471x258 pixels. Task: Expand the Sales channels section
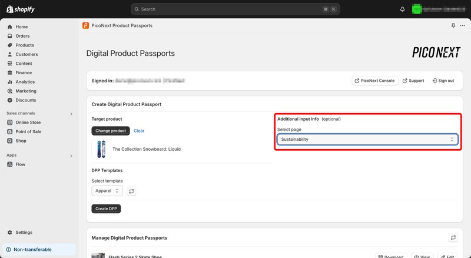tap(71, 114)
